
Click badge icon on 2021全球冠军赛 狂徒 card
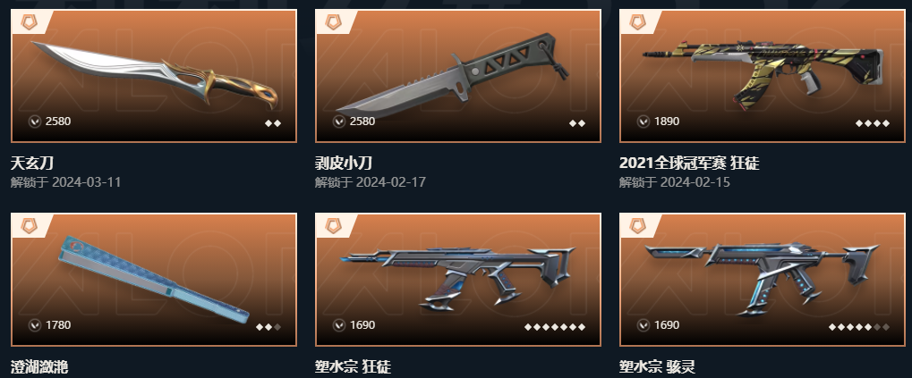[x=637, y=22]
